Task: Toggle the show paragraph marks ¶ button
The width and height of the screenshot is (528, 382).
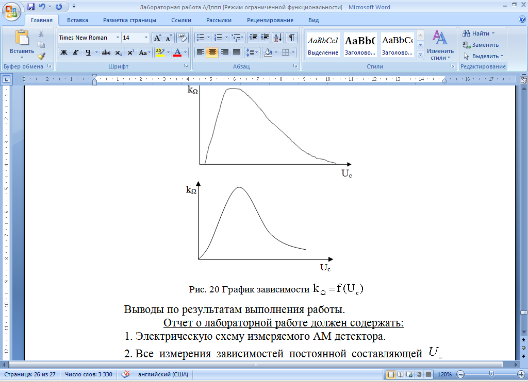Action: [292, 38]
